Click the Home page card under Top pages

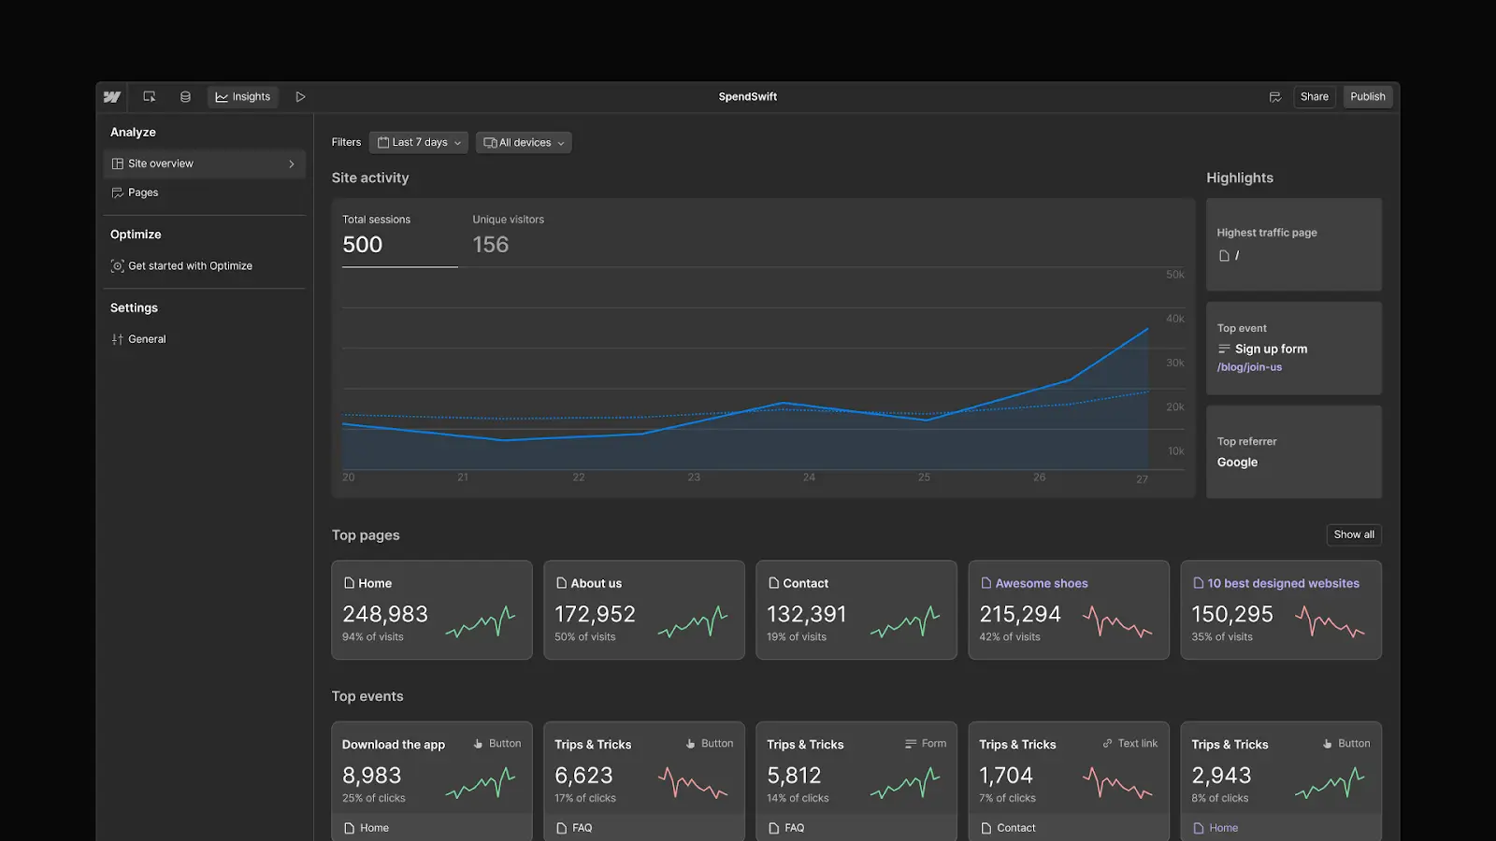(x=431, y=609)
